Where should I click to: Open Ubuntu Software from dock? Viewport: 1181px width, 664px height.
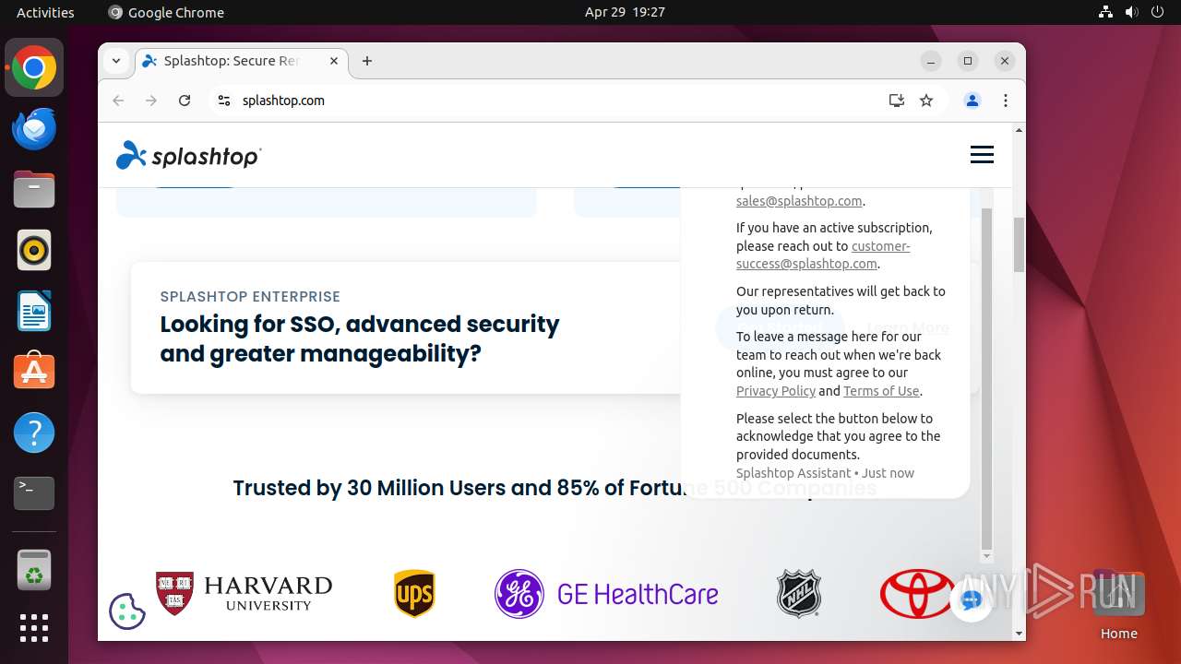34,372
